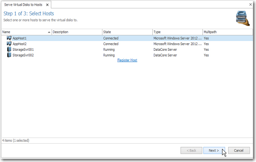Click the StorageSvr001 server icon
The image size is (256, 162).
coord(9,50)
